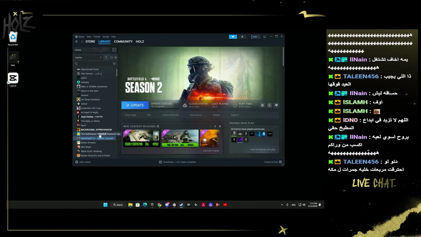Open the Guides link
Screen dimensions: 421x237
(216, 115)
